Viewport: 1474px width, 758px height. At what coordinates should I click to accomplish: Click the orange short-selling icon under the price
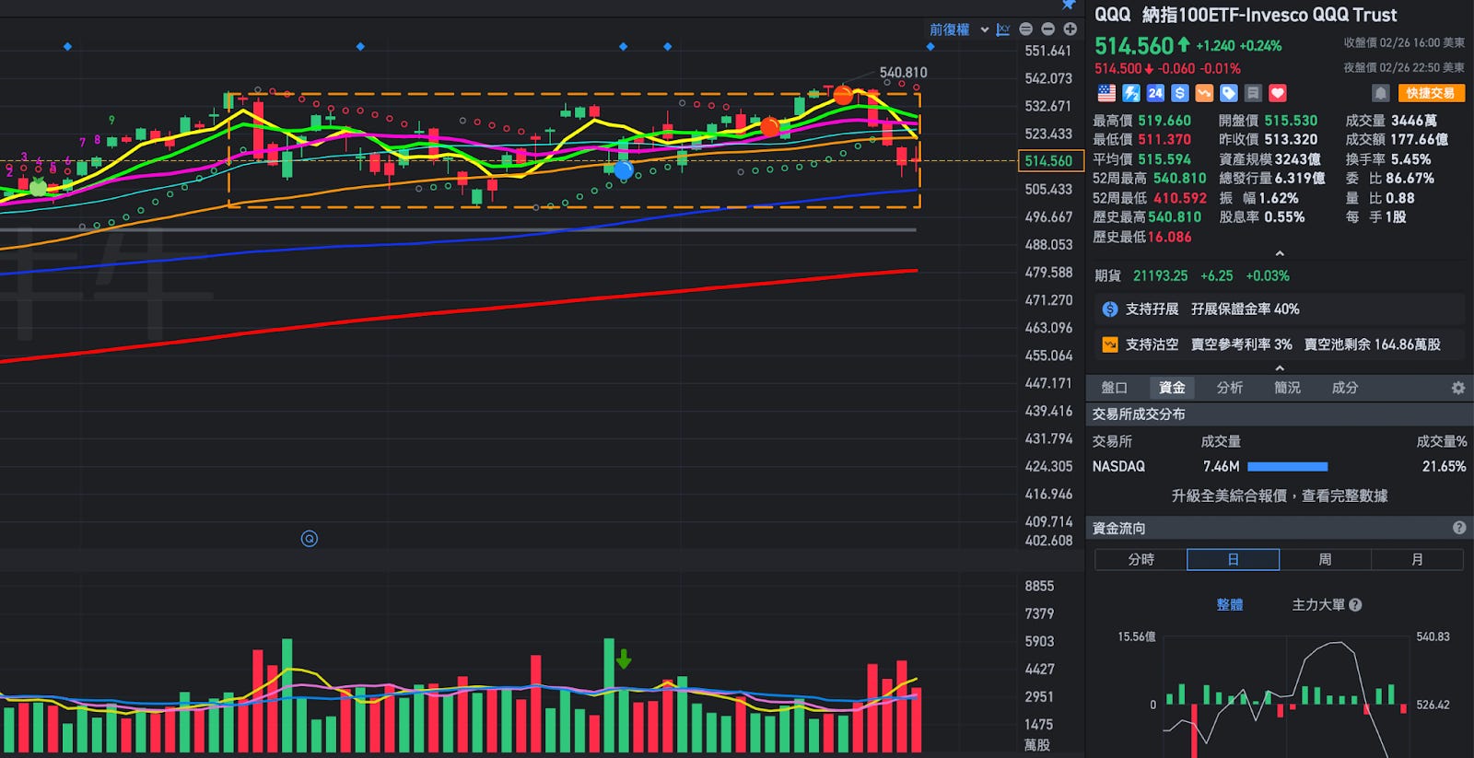[x=1204, y=93]
